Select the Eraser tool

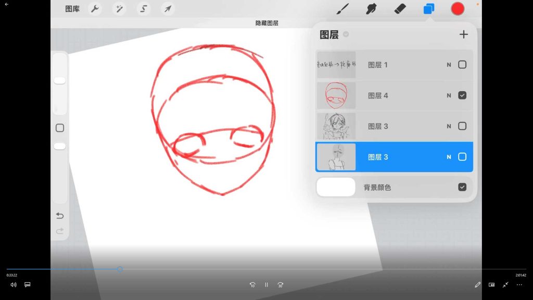coord(400,9)
